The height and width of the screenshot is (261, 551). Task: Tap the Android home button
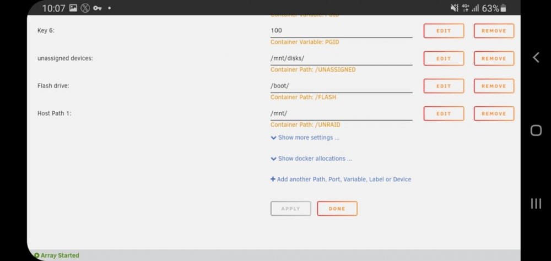coord(536,130)
